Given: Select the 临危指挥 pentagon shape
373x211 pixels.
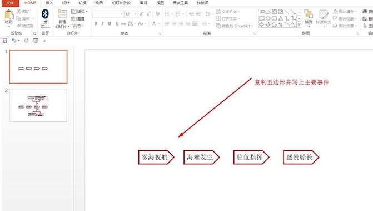Looking at the screenshot, I should (251, 157).
